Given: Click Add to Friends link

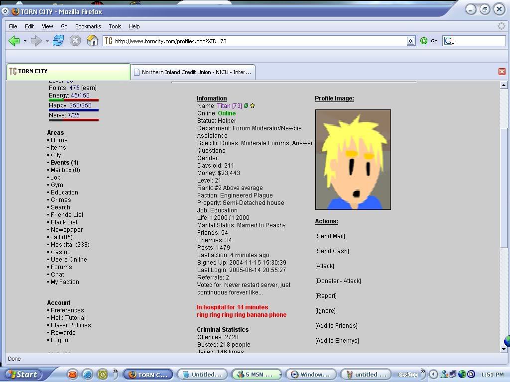Looking at the screenshot, I should coord(336,326).
